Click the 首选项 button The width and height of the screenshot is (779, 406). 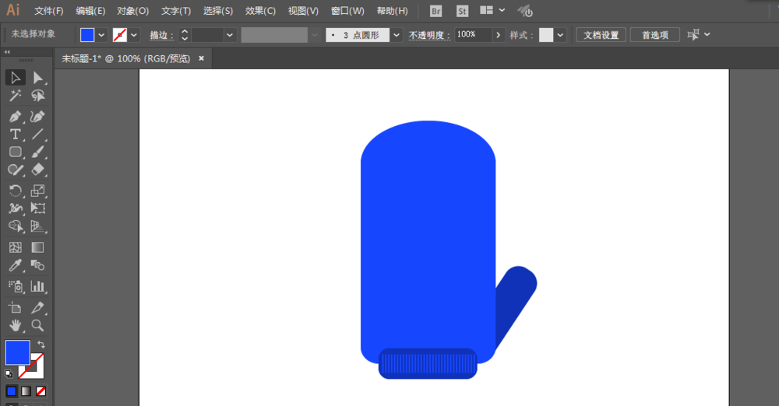(x=655, y=35)
